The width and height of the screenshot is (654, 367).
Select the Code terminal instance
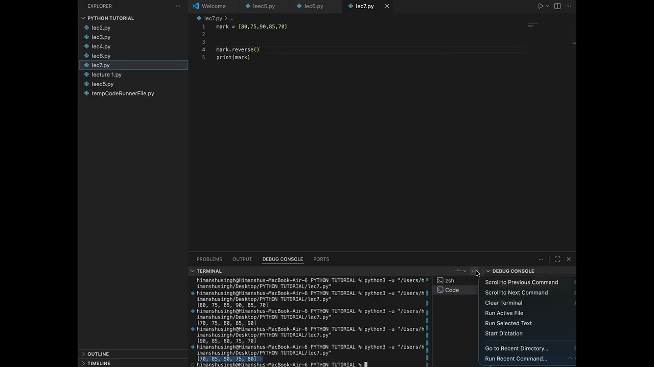[x=452, y=290]
